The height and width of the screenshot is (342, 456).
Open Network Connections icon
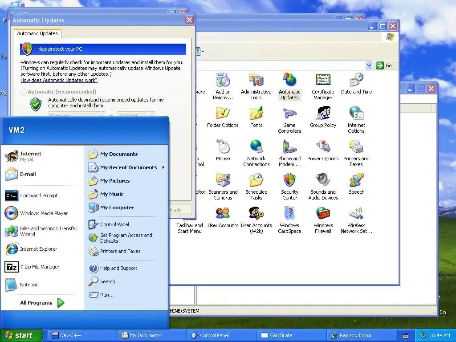(256, 153)
